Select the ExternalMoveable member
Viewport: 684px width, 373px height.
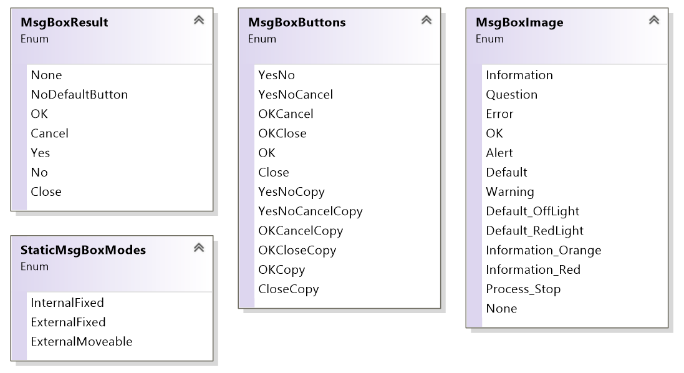[x=81, y=342]
